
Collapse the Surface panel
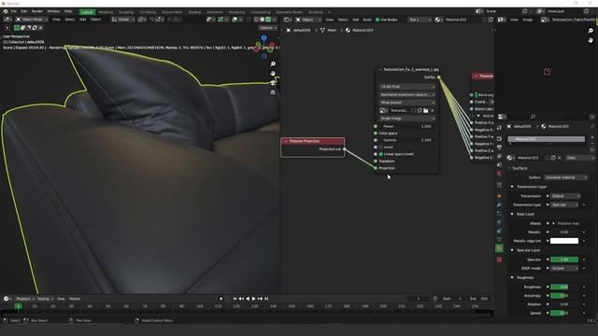pos(509,168)
